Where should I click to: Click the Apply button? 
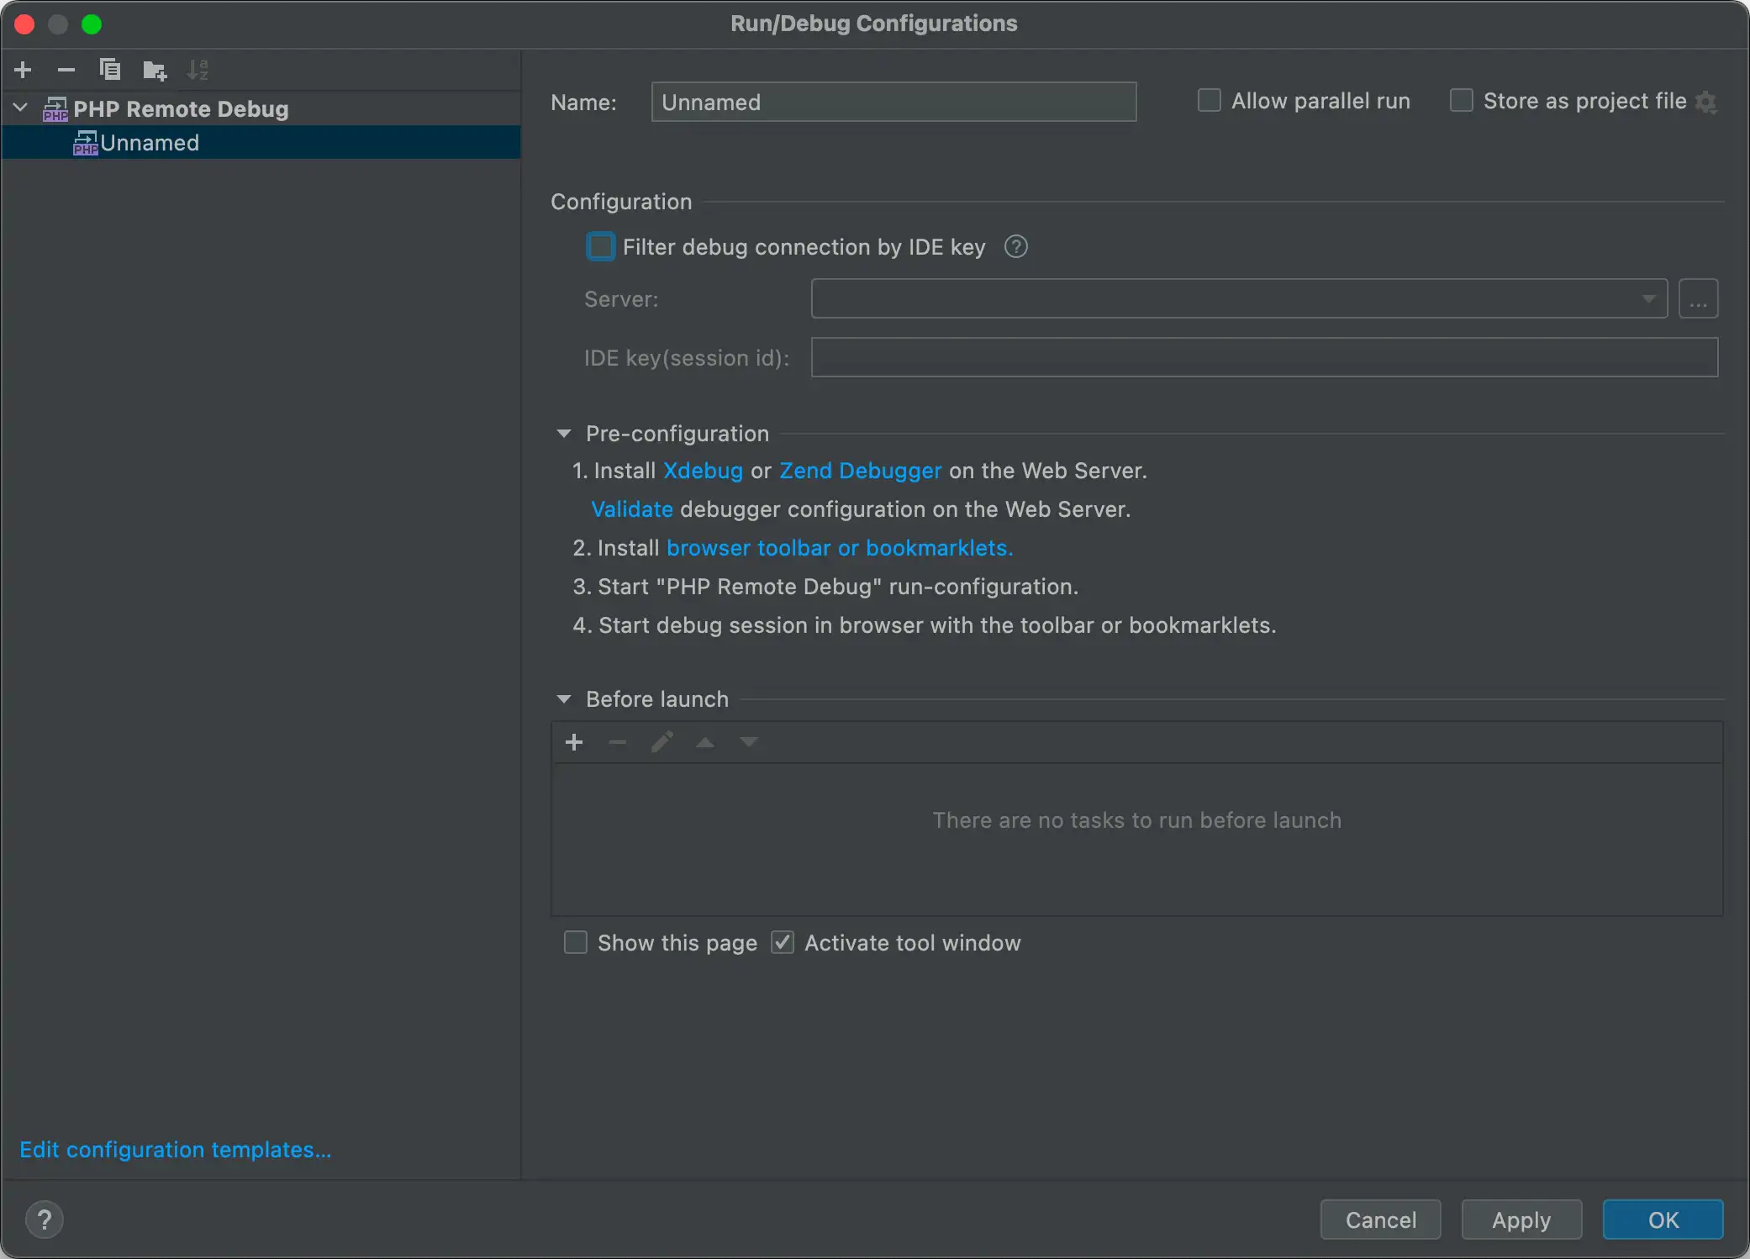click(x=1521, y=1219)
